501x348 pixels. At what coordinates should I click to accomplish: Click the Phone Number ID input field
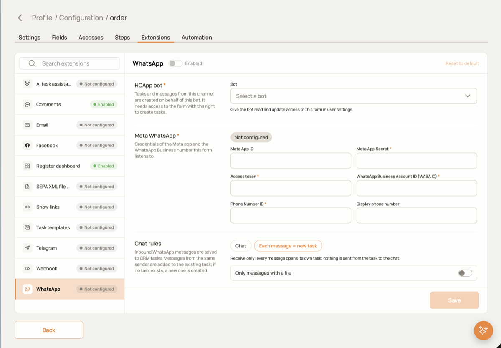coord(291,216)
